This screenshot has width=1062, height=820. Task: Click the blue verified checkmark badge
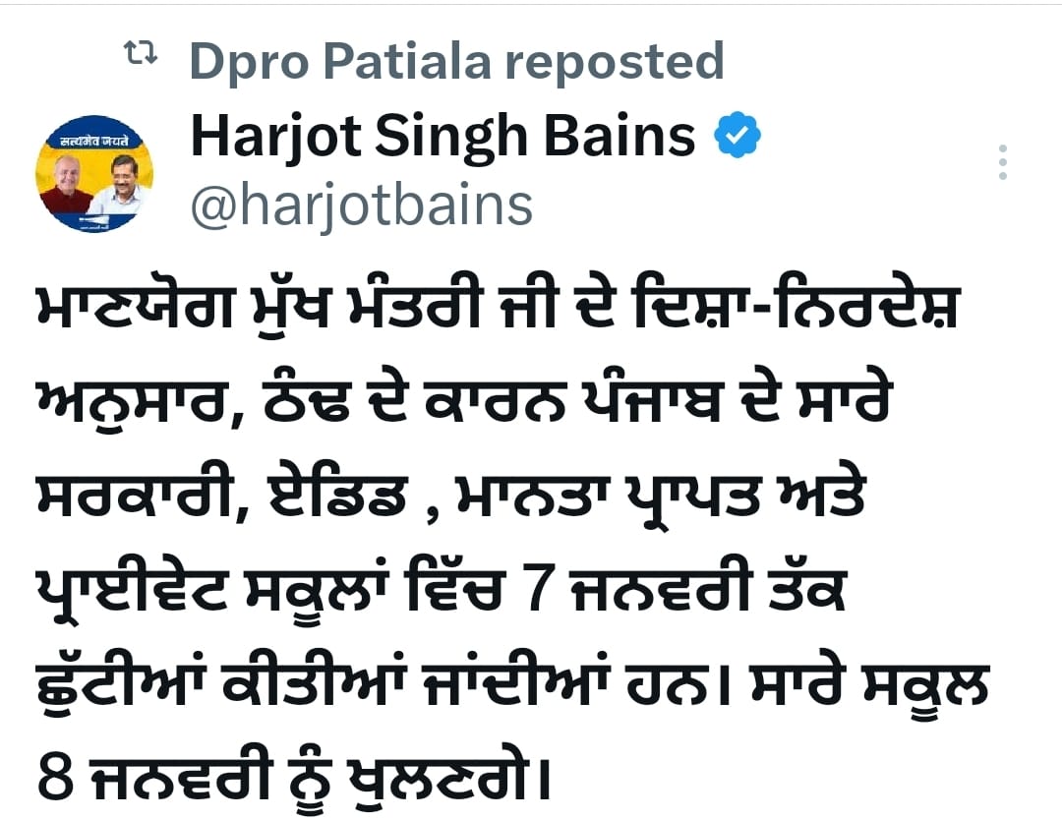pyautogui.click(x=737, y=136)
